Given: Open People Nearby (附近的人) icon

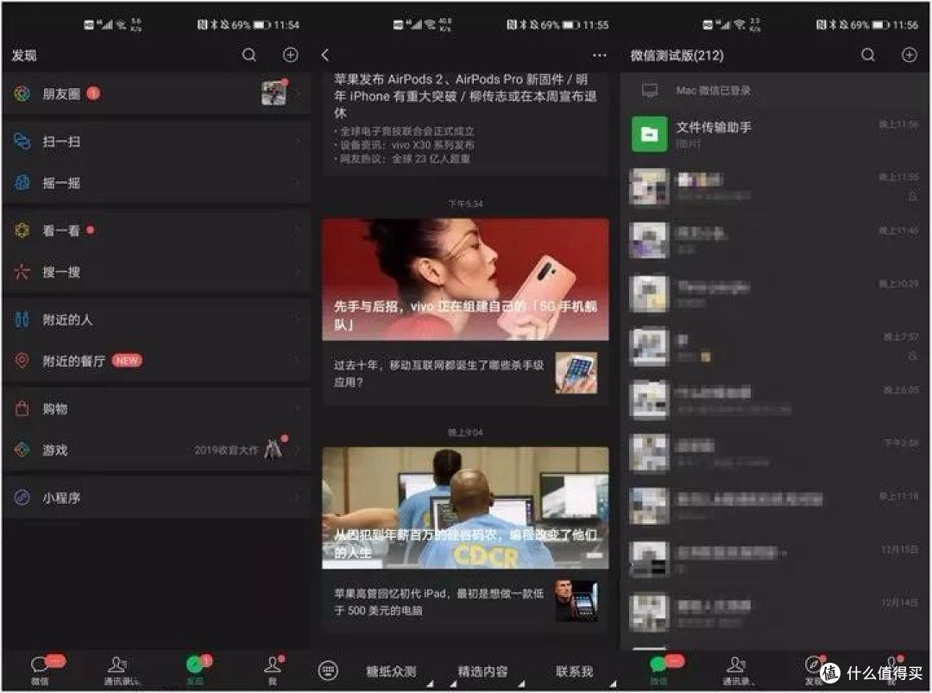Looking at the screenshot, I should 22,320.
